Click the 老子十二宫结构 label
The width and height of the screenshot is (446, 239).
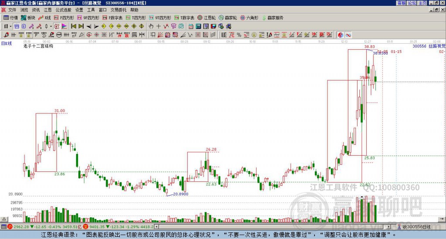(x=38, y=46)
